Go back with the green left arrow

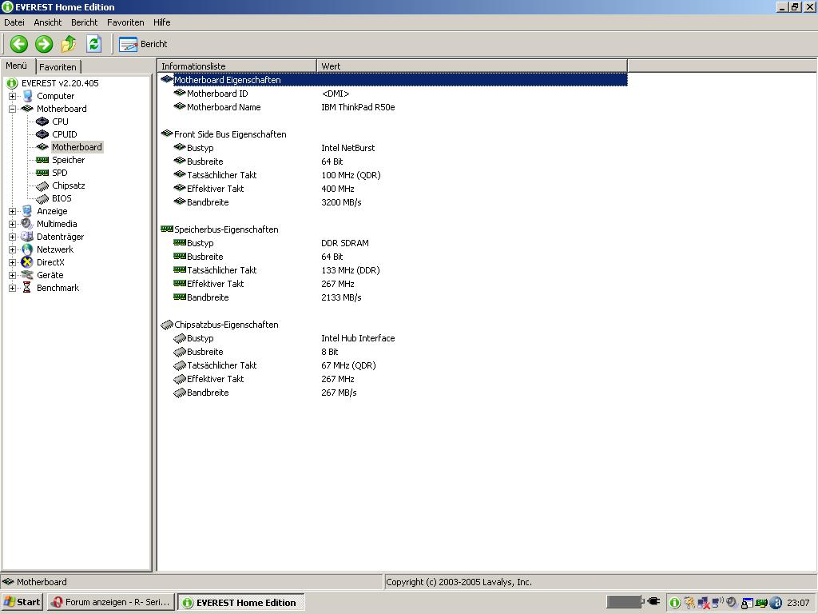point(19,44)
